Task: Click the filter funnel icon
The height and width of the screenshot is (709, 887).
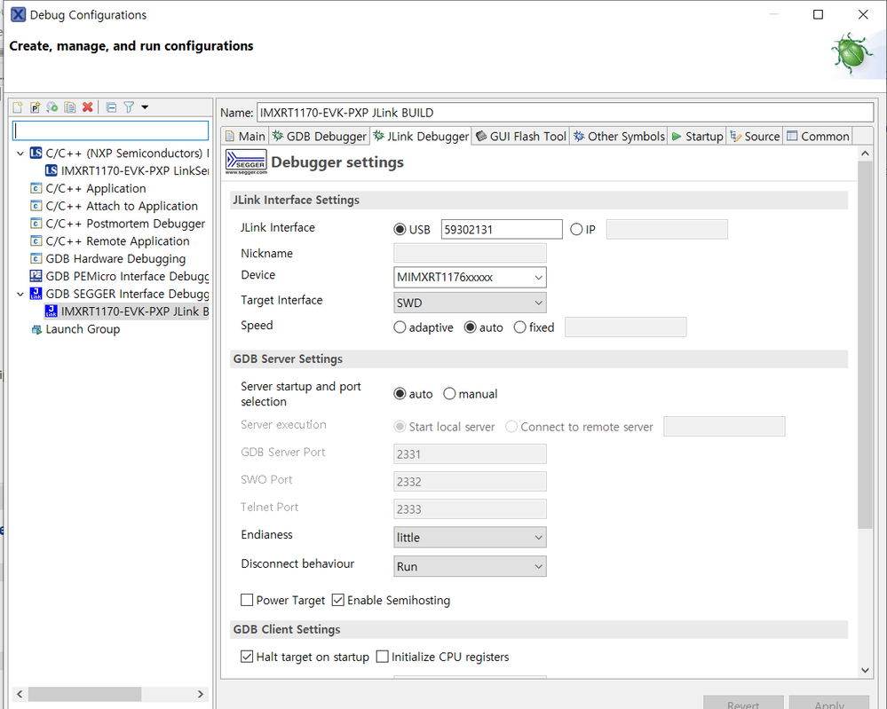Action: pos(129,106)
